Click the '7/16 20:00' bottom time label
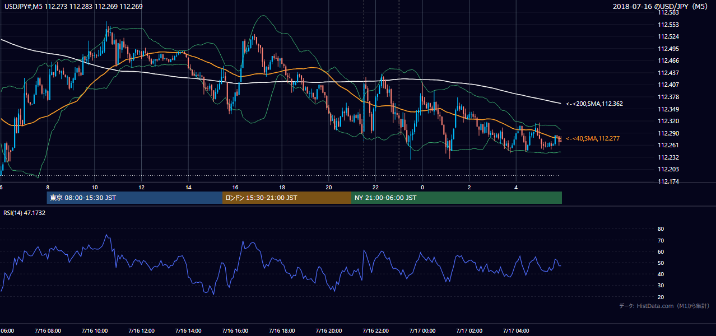 (x=329, y=330)
